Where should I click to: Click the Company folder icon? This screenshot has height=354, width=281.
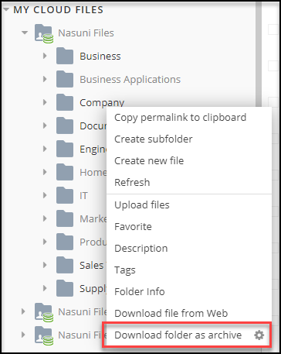[x=65, y=102]
